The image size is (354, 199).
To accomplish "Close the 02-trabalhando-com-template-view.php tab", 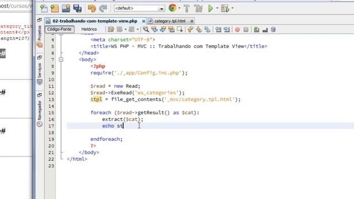I will 143,21.
